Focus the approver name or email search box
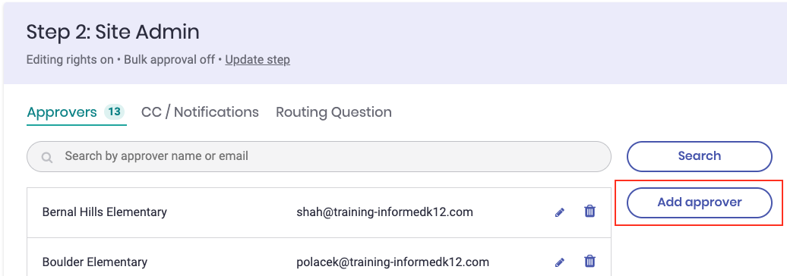This screenshot has width=787, height=276. click(x=319, y=156)
